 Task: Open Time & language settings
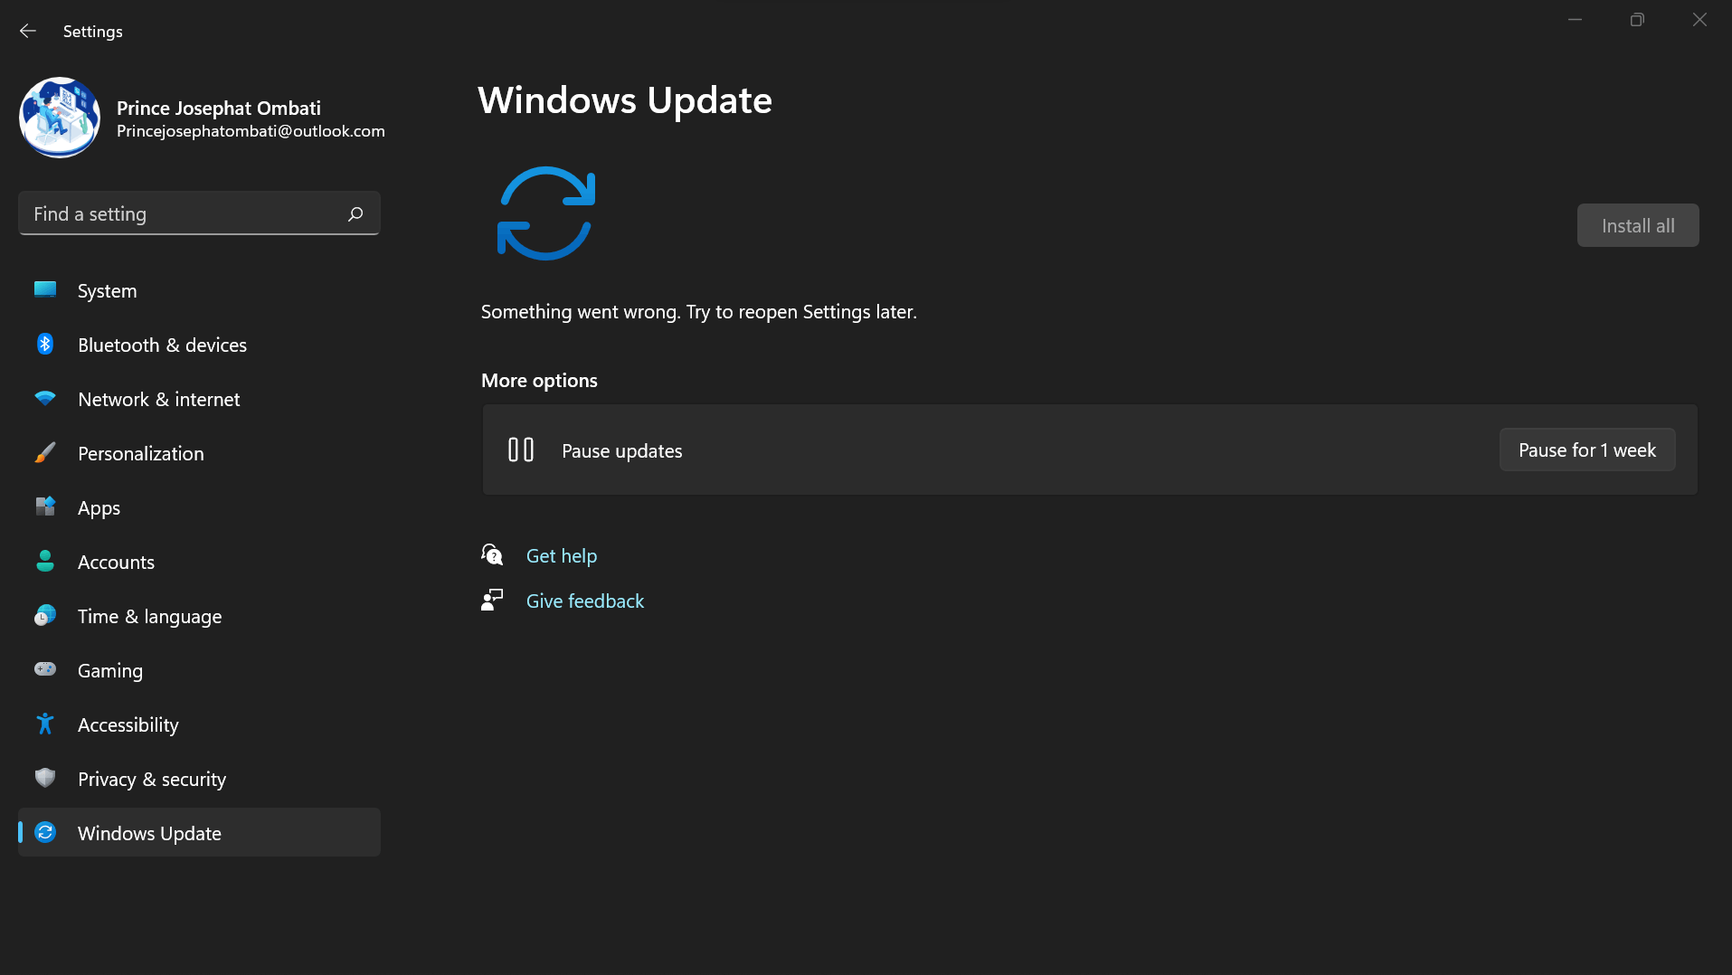(199, 616)
